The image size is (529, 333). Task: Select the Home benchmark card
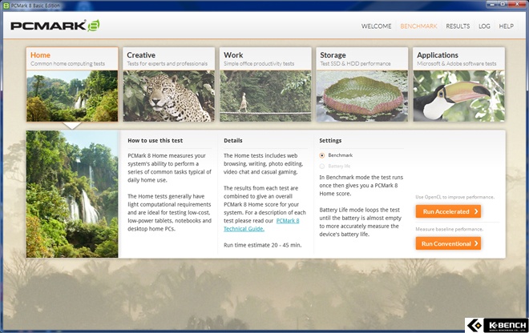click(x=72, y=84)
